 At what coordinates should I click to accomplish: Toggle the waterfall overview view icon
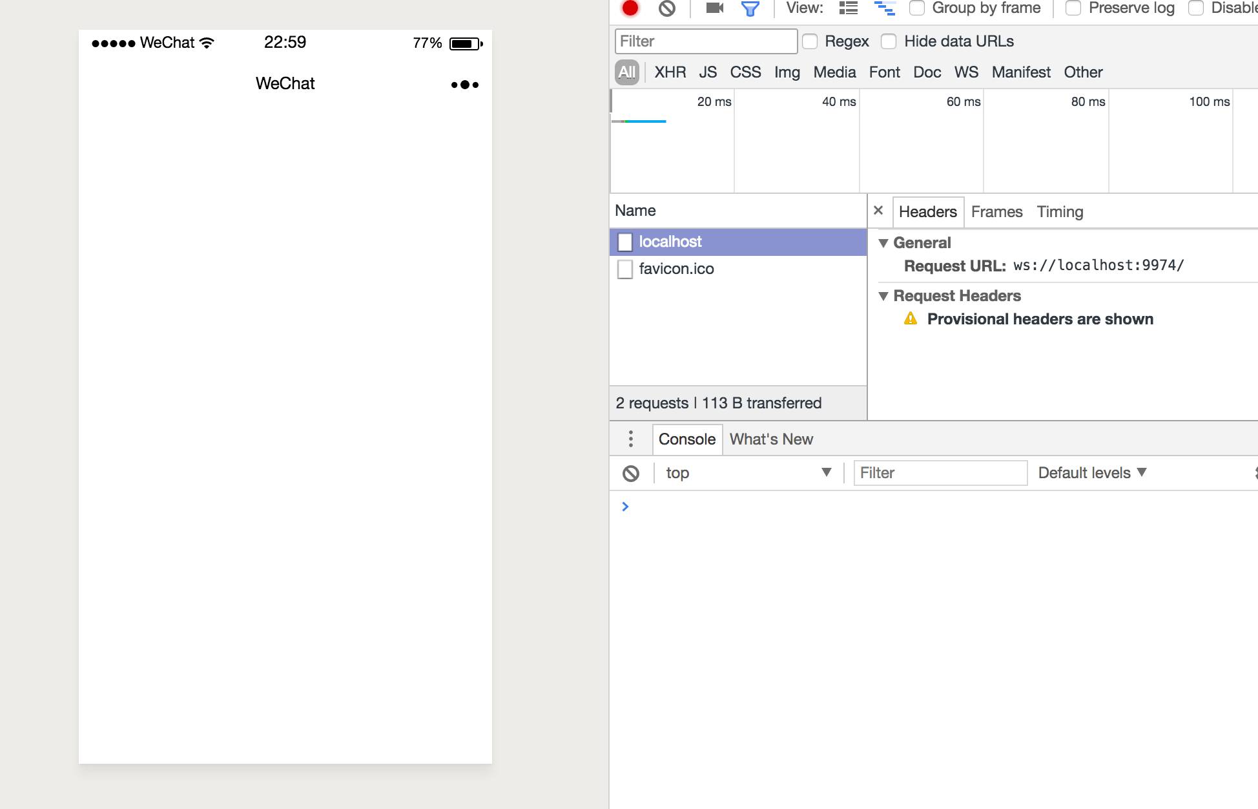point(884,8)
